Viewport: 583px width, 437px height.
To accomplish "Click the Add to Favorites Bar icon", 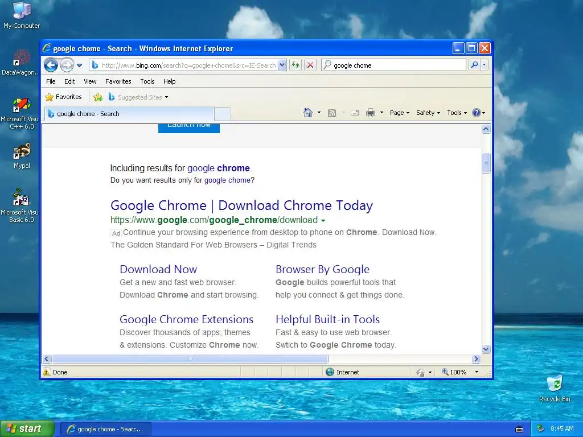I will [x=98, y=97].
